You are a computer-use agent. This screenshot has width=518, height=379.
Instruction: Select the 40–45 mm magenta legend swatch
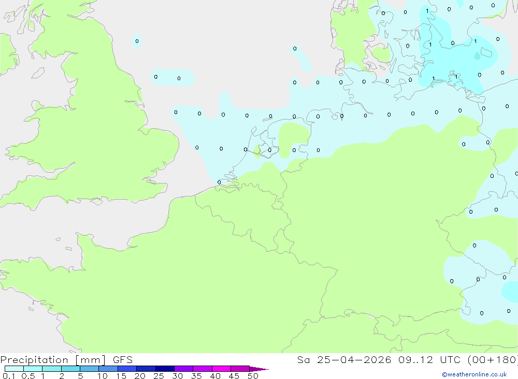pos(221,369)
